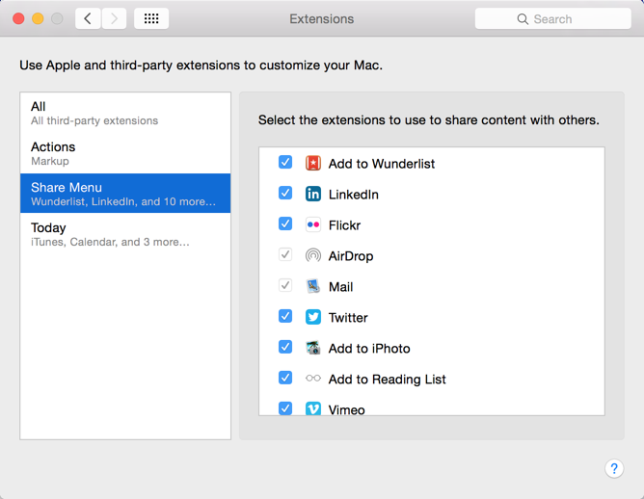Click the Flickr dots icon
Image resolution: width=644 pixels, height=499 pixels.
pos(313,225)
